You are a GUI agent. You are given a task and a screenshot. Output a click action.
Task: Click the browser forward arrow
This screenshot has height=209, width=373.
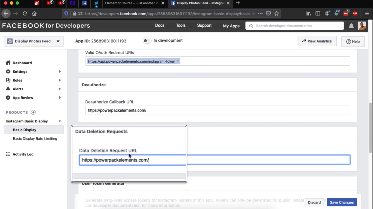pos(16,13)
